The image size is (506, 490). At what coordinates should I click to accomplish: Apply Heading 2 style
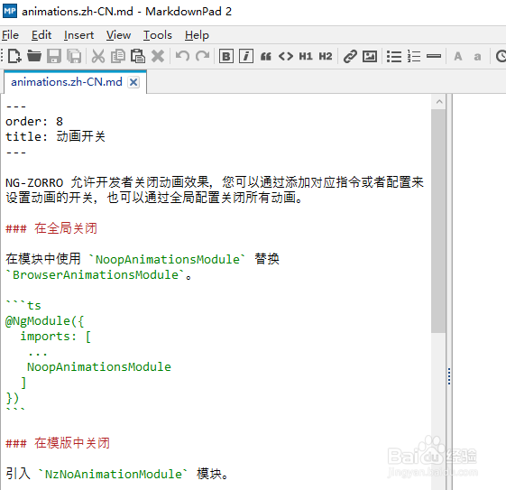[326, 56]
